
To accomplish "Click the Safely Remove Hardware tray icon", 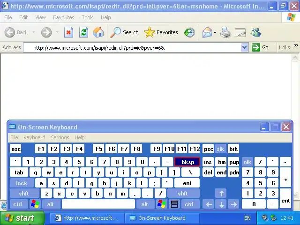I will point(273,218).
